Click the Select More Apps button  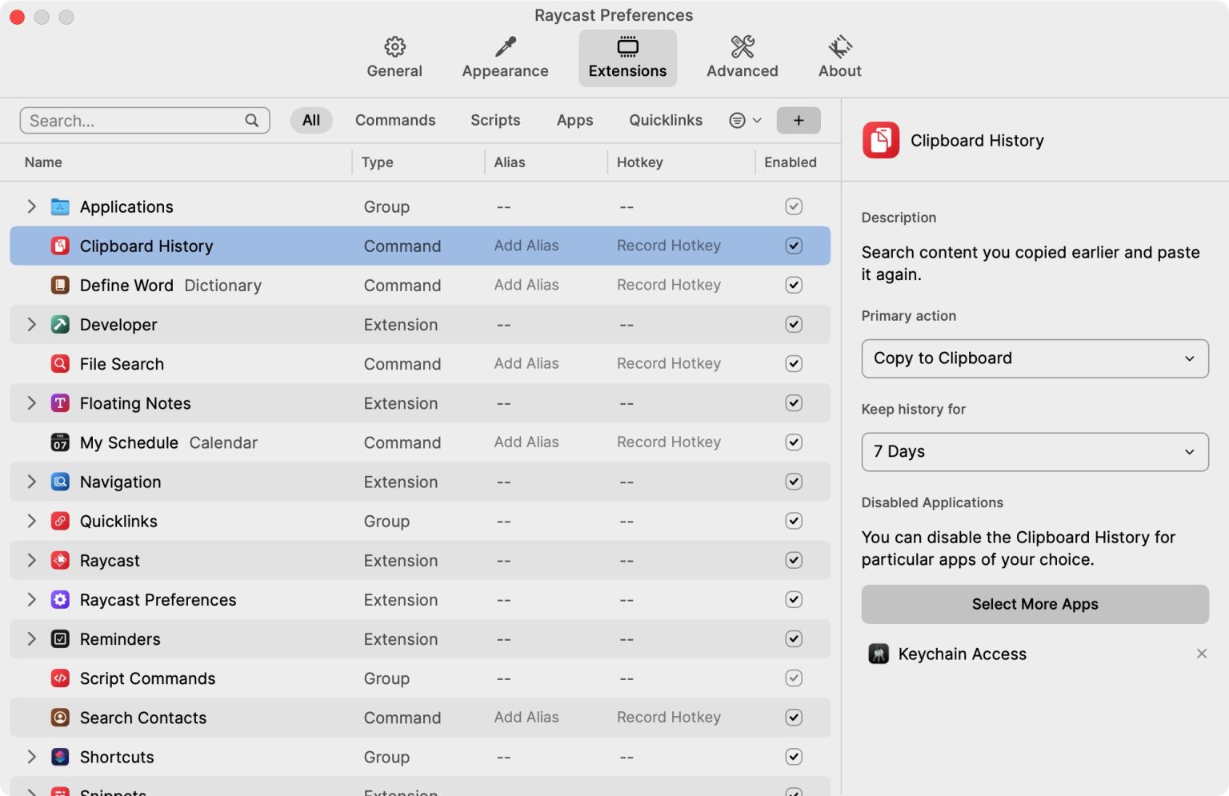1034,604
